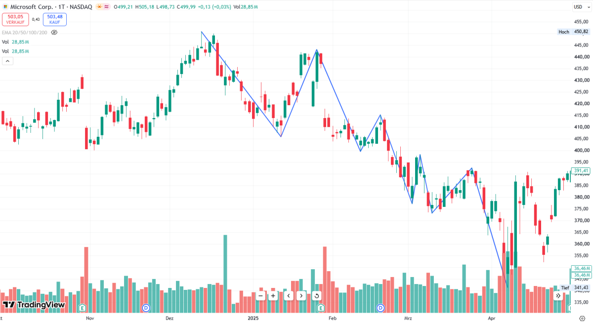593x323 pixels.
Task: Click the red 503,05 Verkauf sell button
Action: tap(15, 19)
